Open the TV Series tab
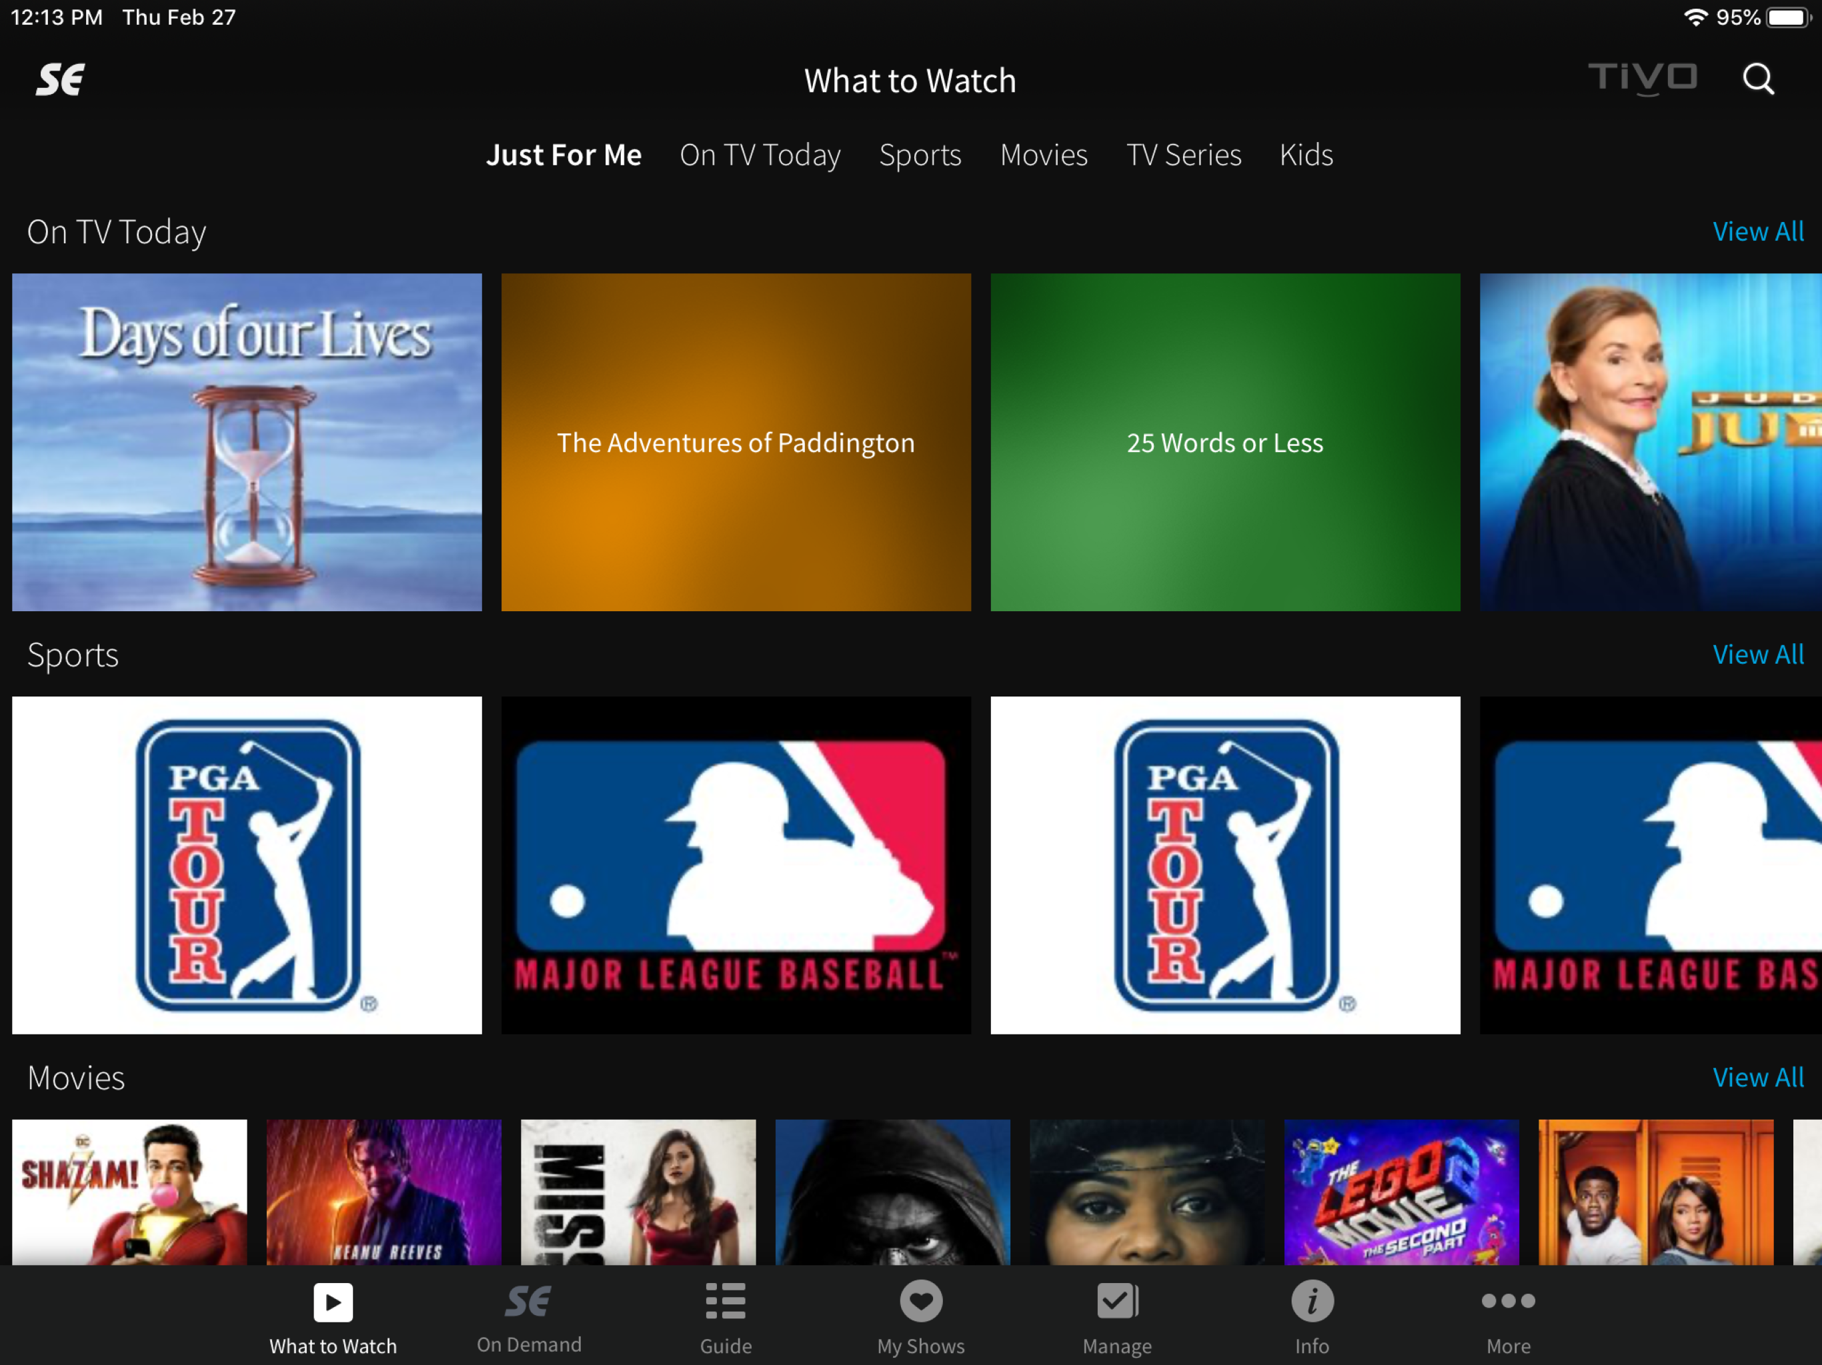This screenshot has height=1365, width=1822. 1184,155
